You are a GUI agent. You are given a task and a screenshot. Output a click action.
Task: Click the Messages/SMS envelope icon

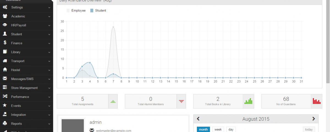pos(5,79)
